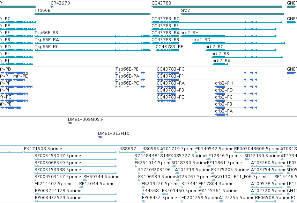Select the Tsp66E-PC protein feature
Viewport: 297px width, 203px height.
(130, 87)
